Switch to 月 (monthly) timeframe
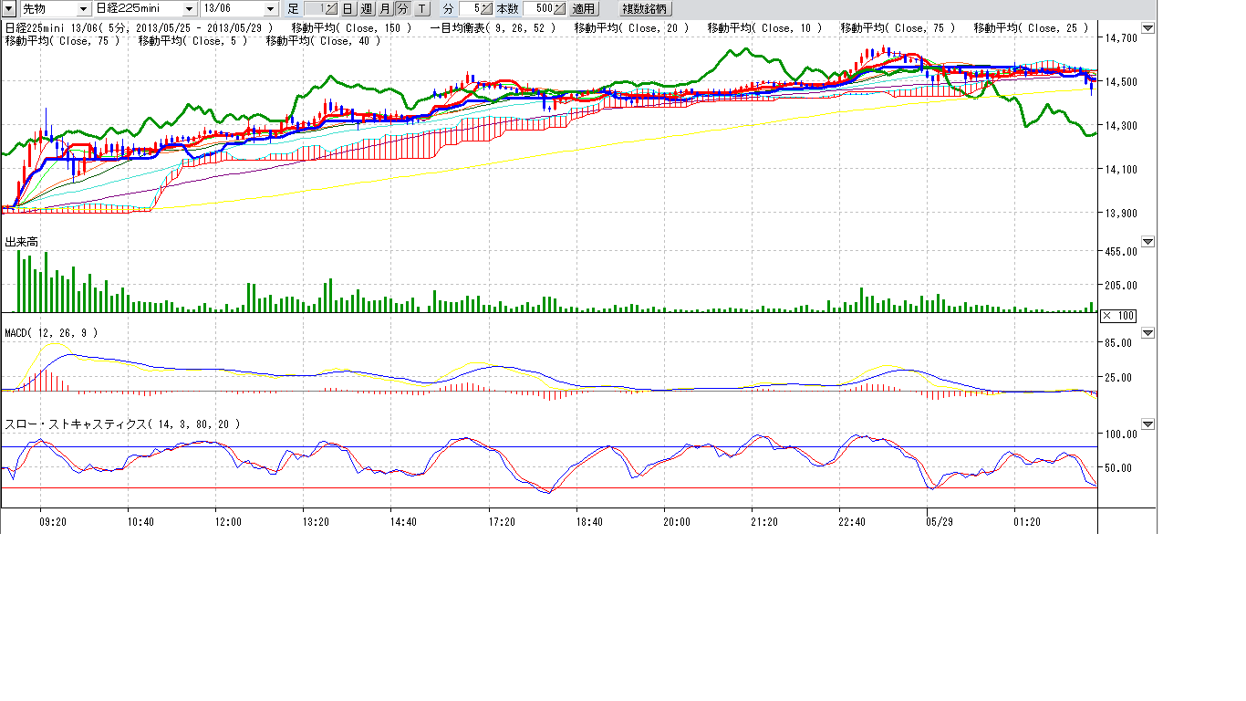Screen dimensions: 1246x701 point(384,8)
